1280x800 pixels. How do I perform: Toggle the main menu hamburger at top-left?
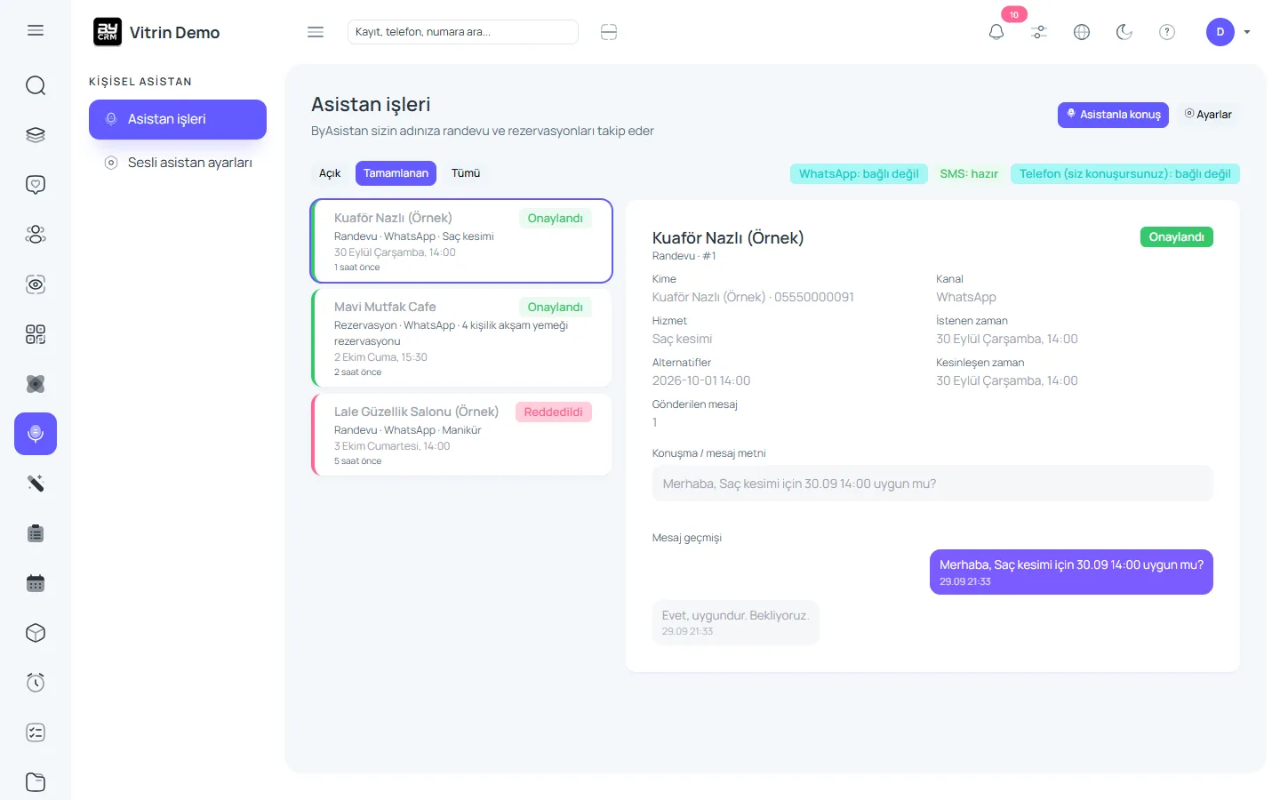tap(36, 30)
